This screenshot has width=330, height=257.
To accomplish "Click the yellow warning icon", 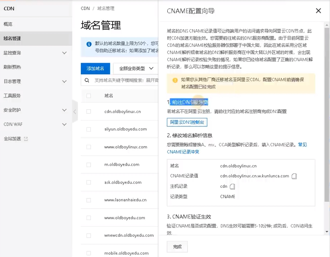I will pyautogui.click(x=175, y=80).
